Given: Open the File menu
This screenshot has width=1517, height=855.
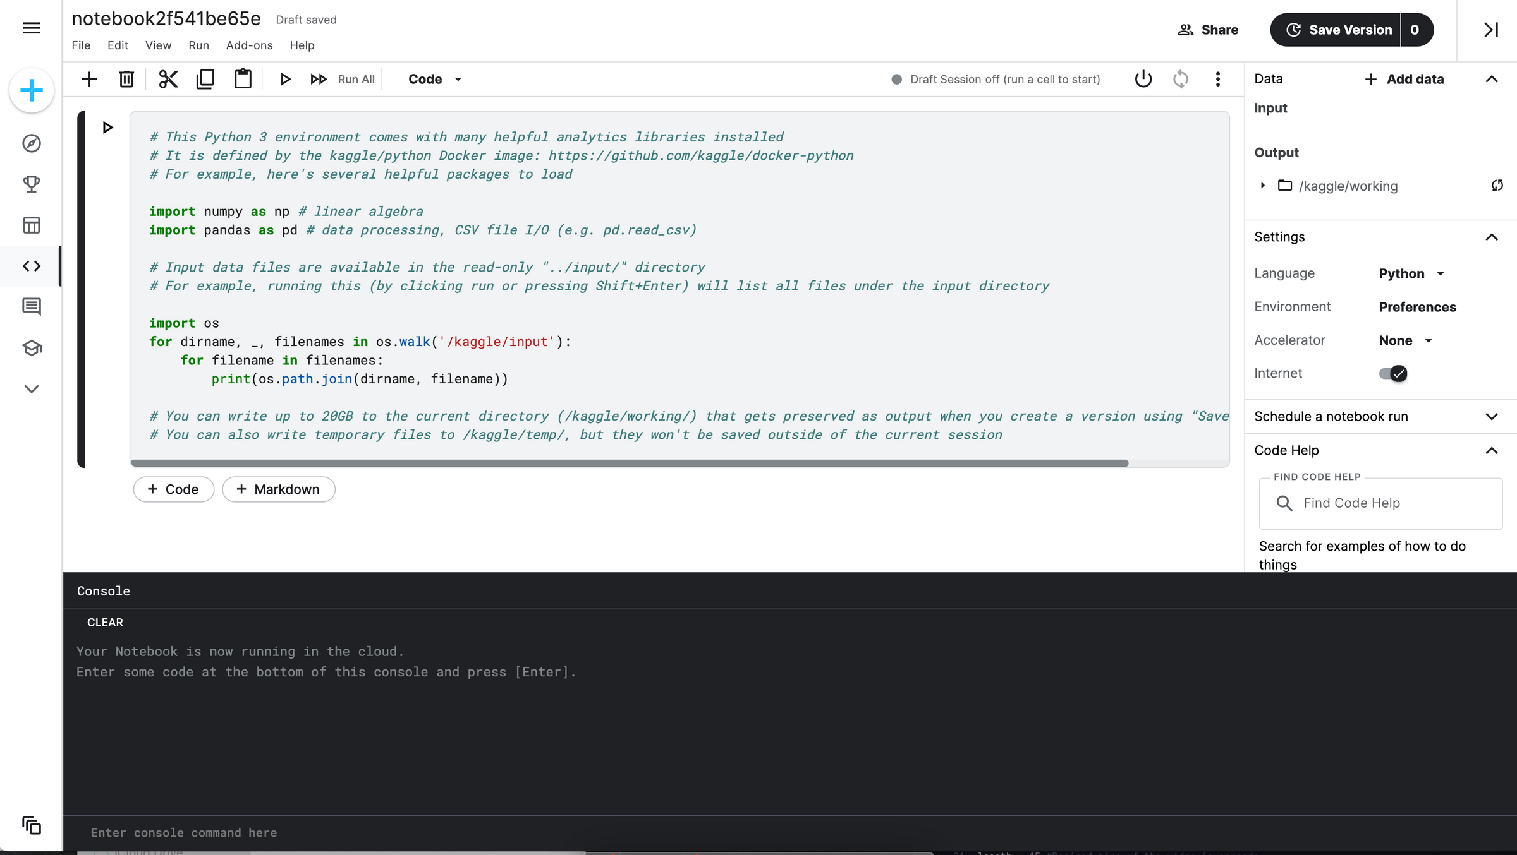Looking at the screenshot, I should click(80, 45).
